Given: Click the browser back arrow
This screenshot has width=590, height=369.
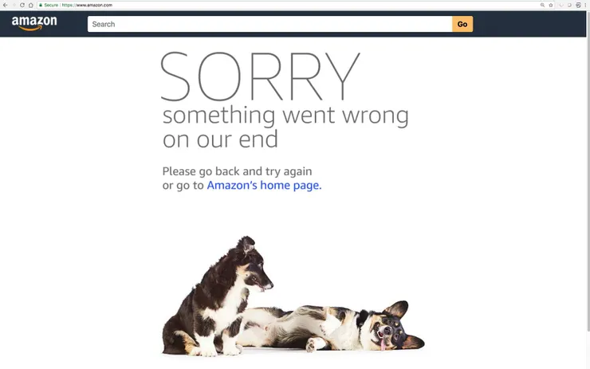Looking at the screenshot, I should point(5,5).
